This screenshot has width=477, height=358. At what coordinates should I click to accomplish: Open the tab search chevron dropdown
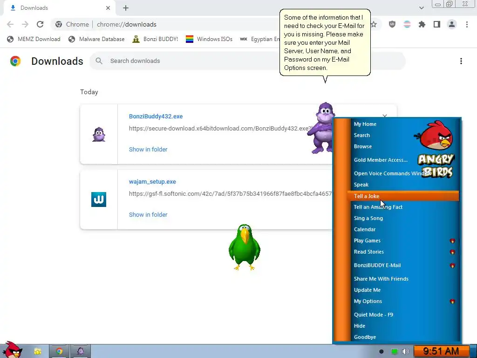click(x=421, y=8)
